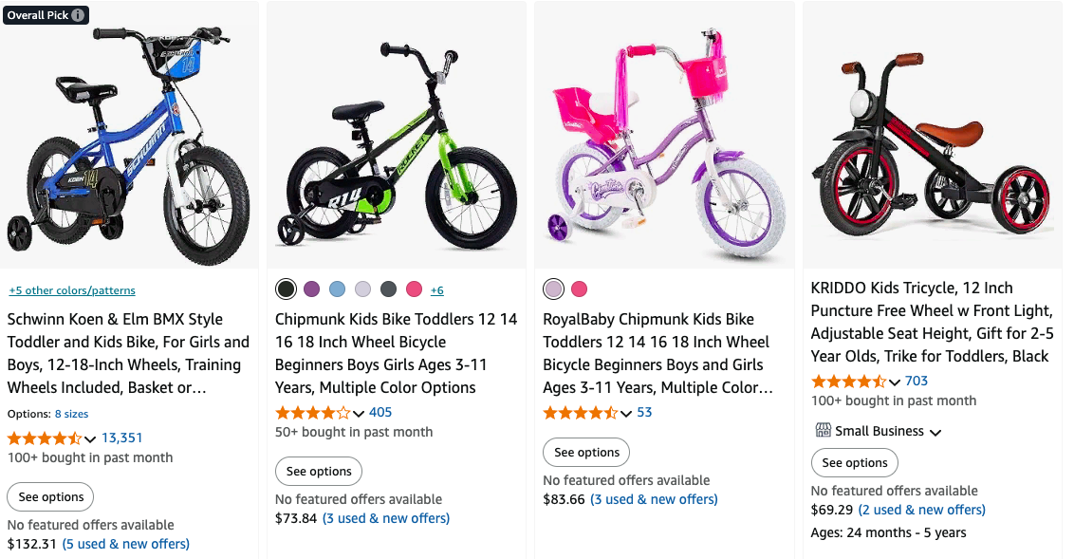Expand the Small Business dropdown chevron
Image resolution: width=1074 pixels, height=559 pixels.
[x=935, y=432]
